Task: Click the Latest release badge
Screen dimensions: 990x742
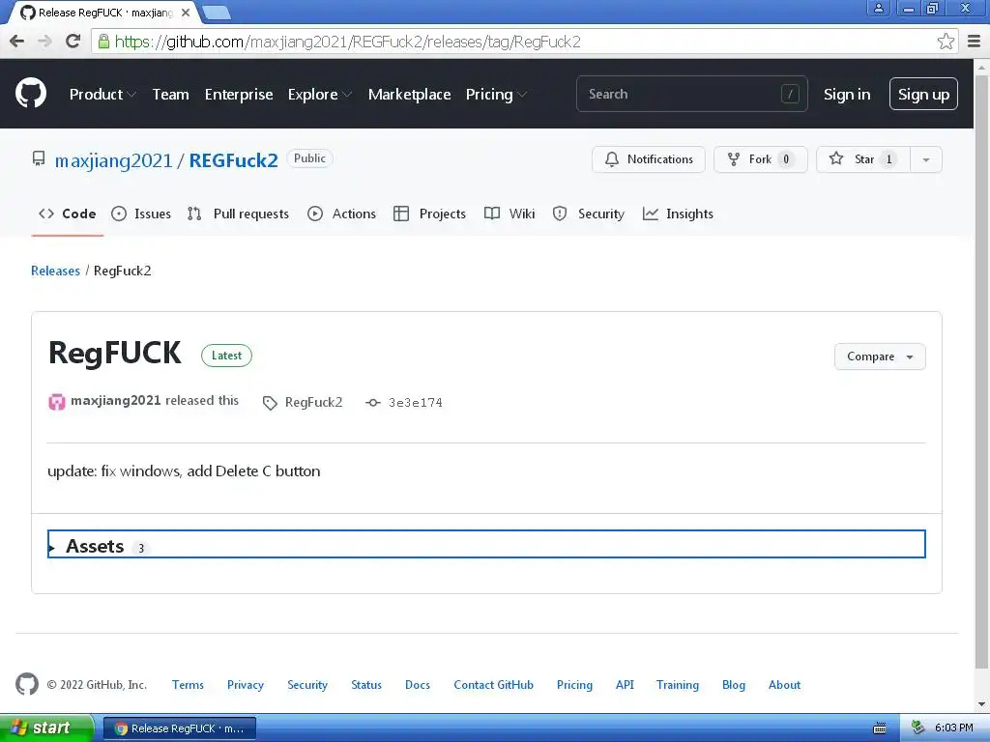Action: coord(226,356)
